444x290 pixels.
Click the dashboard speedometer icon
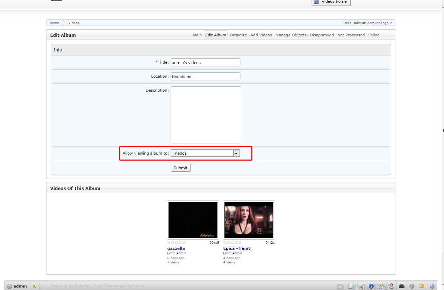(x=402, y=286)
